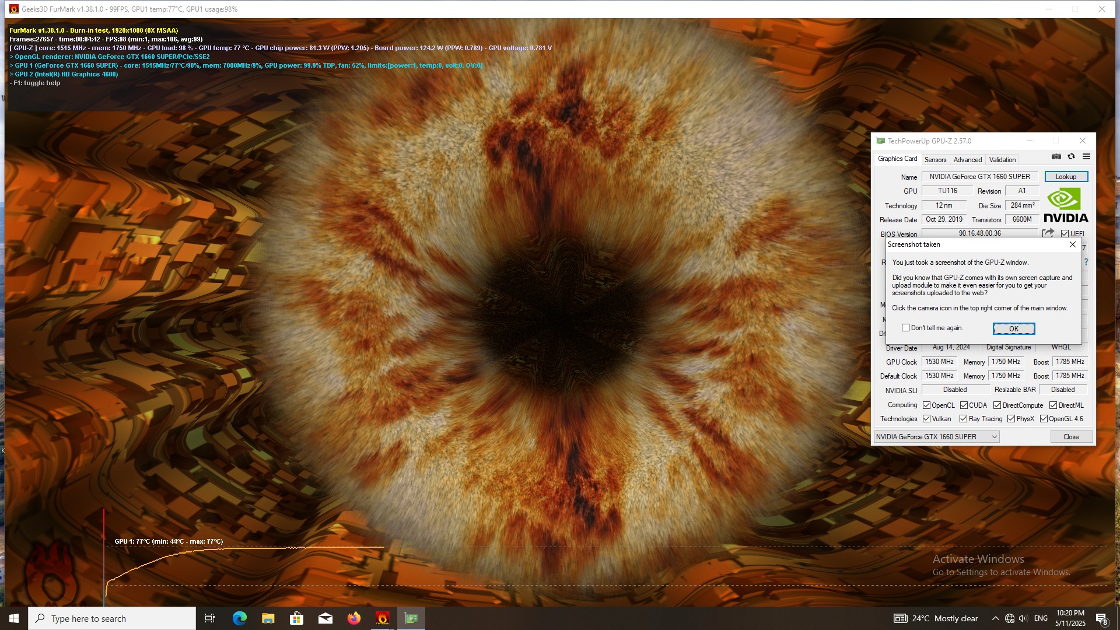Open Firefox from the taskbar
This screenshot has width=1120, height=630.
click(354, 618)
